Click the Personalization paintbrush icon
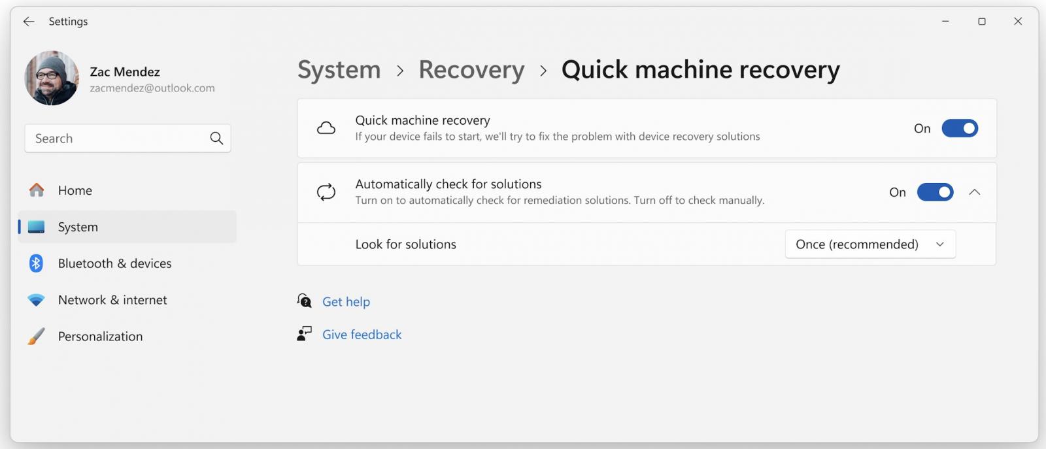 click(x=37, y=337)
